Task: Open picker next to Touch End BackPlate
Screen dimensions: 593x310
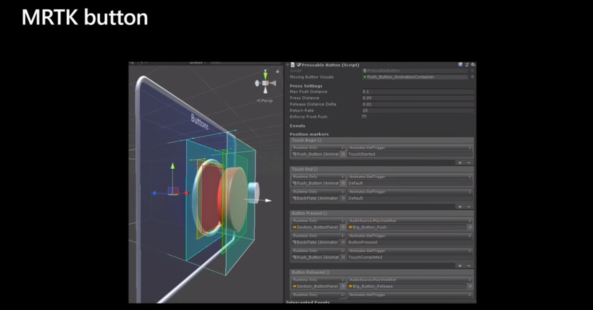Action: click(x=343, y=198)
